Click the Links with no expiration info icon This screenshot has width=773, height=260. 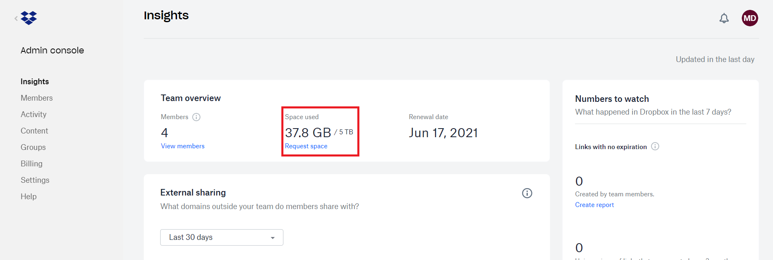[656, 146]
